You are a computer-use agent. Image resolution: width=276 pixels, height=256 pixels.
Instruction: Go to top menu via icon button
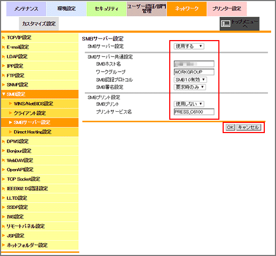coord(239,24)
